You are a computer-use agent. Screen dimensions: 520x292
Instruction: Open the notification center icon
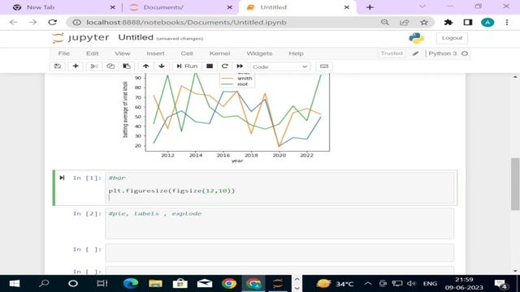500,284
